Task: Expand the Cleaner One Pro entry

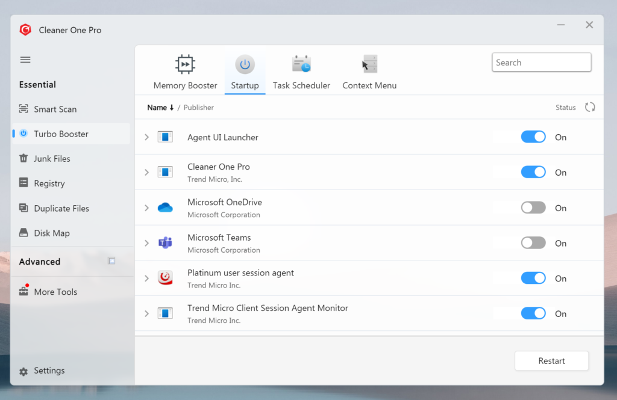Action: (146, 173)
